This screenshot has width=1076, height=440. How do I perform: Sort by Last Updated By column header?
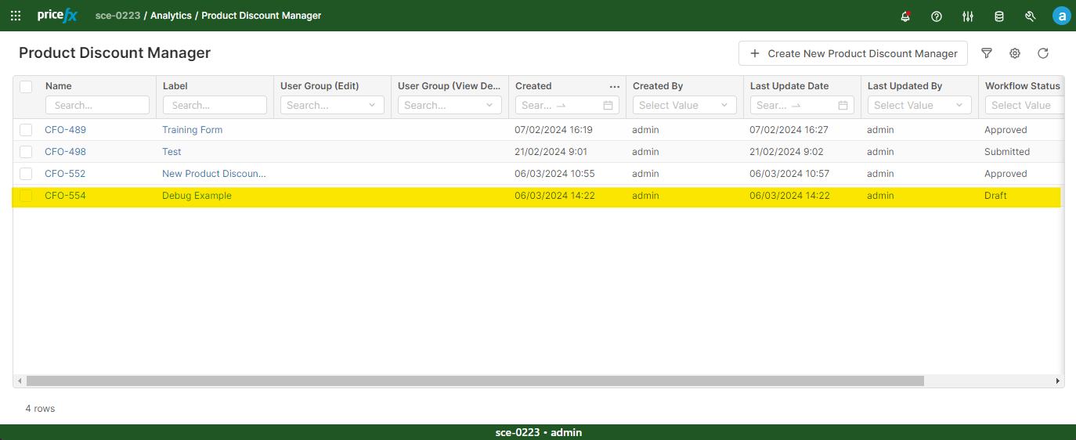pos(904,86)
